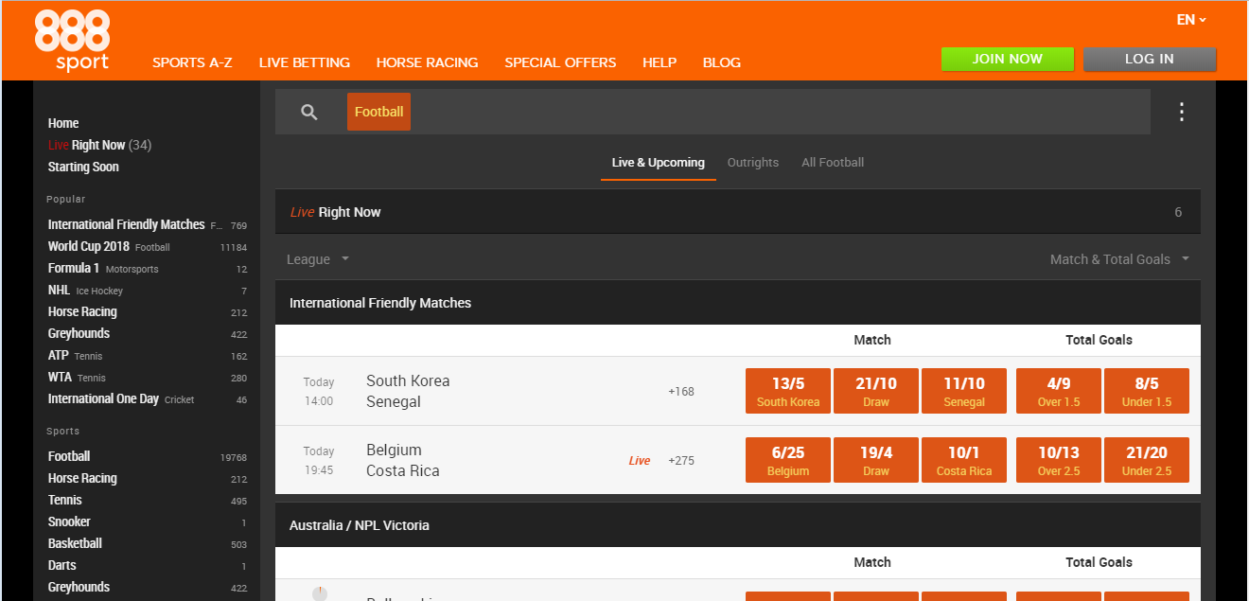Open the EN language selector
The image size is (1249, 601).
coord(1191,20)
